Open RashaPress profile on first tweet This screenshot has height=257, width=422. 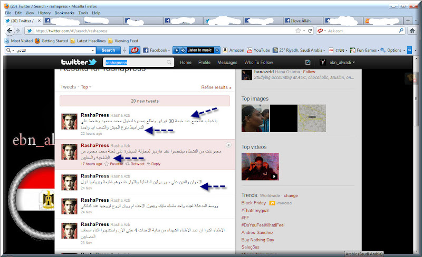[x=95, y=115]
